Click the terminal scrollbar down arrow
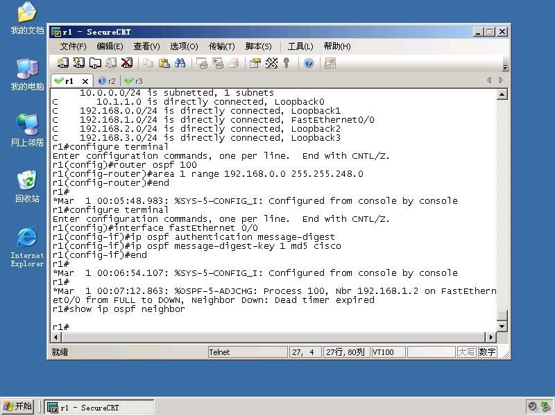This screenshot has height=416, width=555. point(502,326)
